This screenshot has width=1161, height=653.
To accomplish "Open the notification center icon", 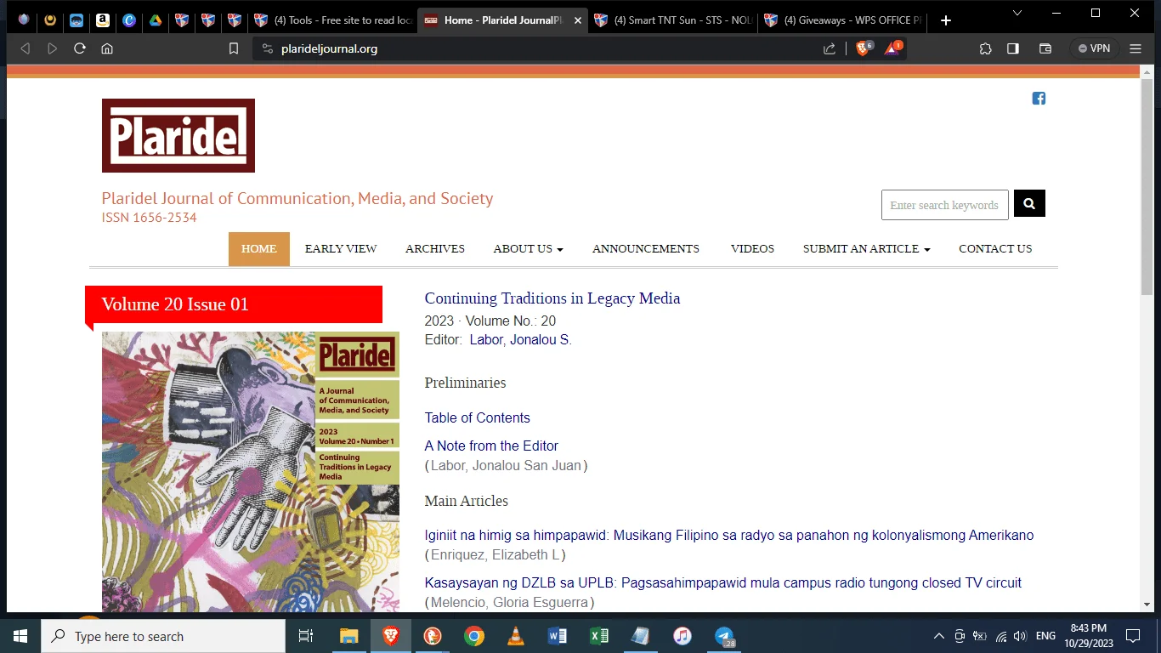I will coord(1133,636).
